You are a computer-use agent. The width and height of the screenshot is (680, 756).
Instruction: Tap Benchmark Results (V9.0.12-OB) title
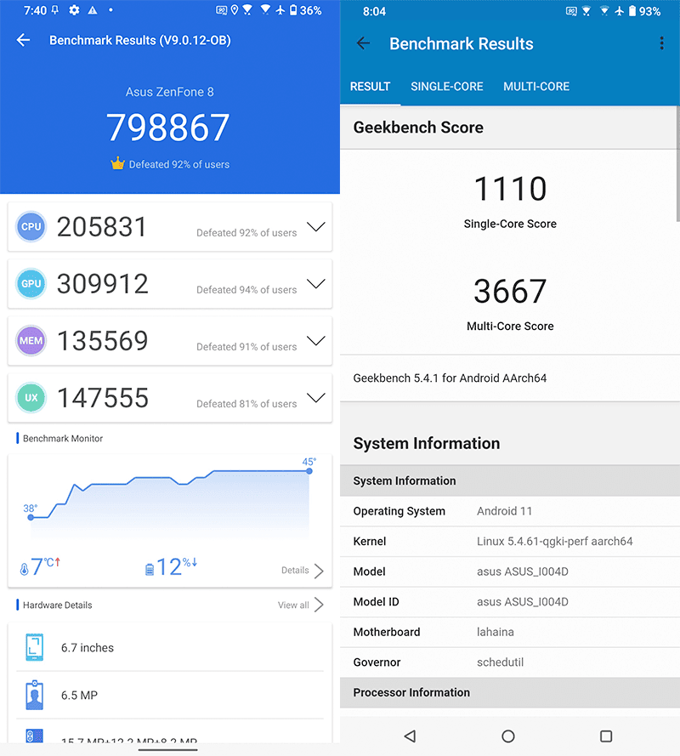pyautogui.click(x=139, y=40)
